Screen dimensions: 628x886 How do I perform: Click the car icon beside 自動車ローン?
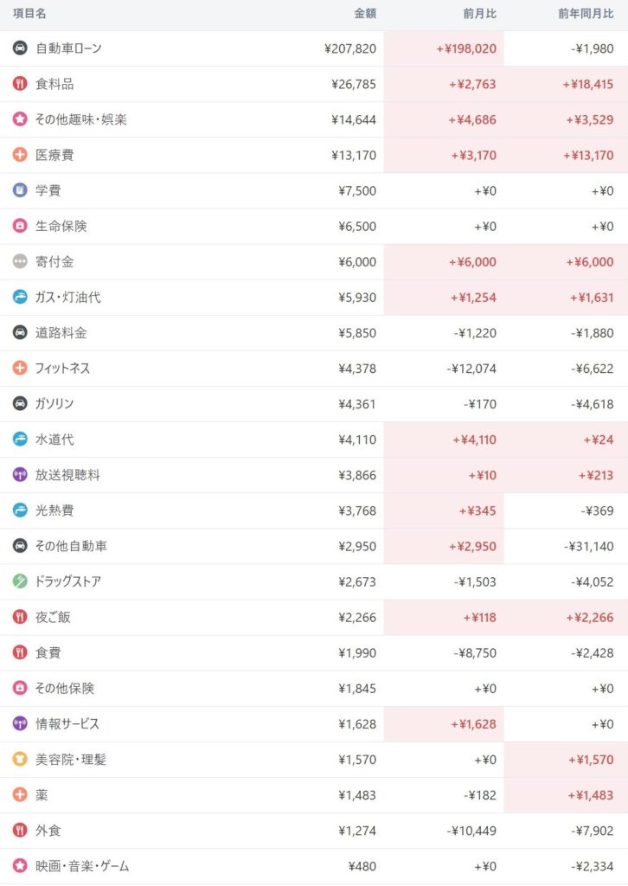(x=20, y=48)
